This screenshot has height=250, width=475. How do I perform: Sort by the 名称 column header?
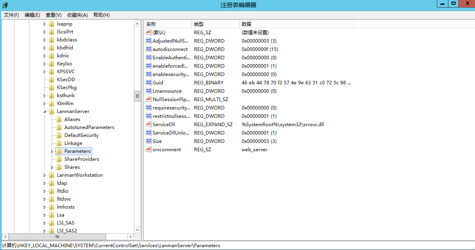(168, 24)
